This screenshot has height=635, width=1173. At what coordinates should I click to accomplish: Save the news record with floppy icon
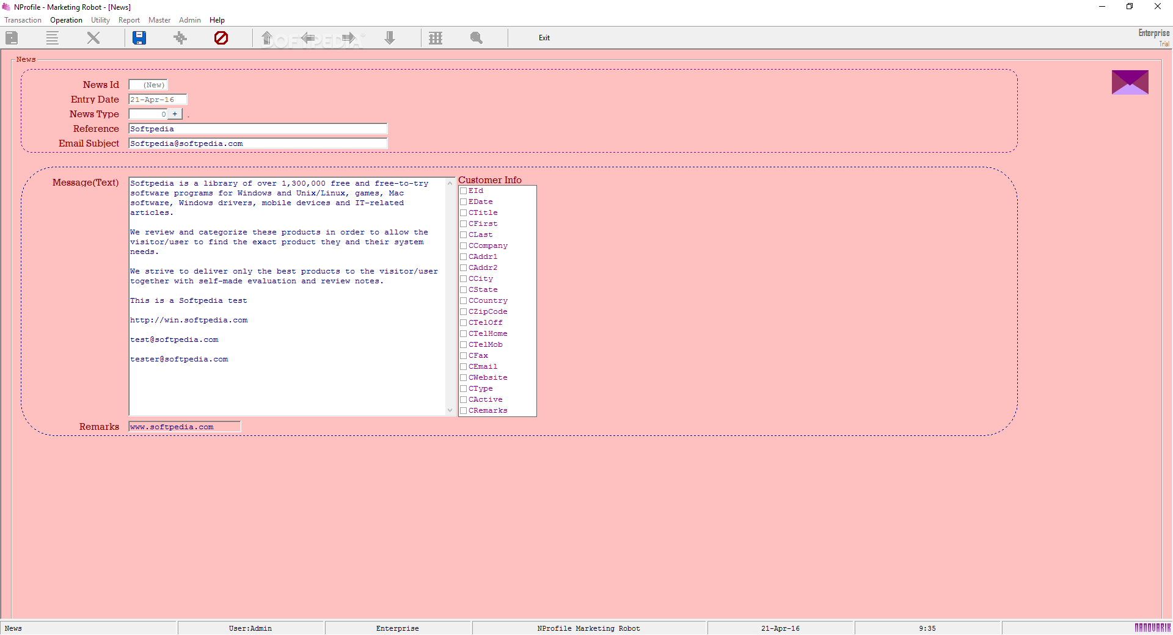click(x=139, y=38)
